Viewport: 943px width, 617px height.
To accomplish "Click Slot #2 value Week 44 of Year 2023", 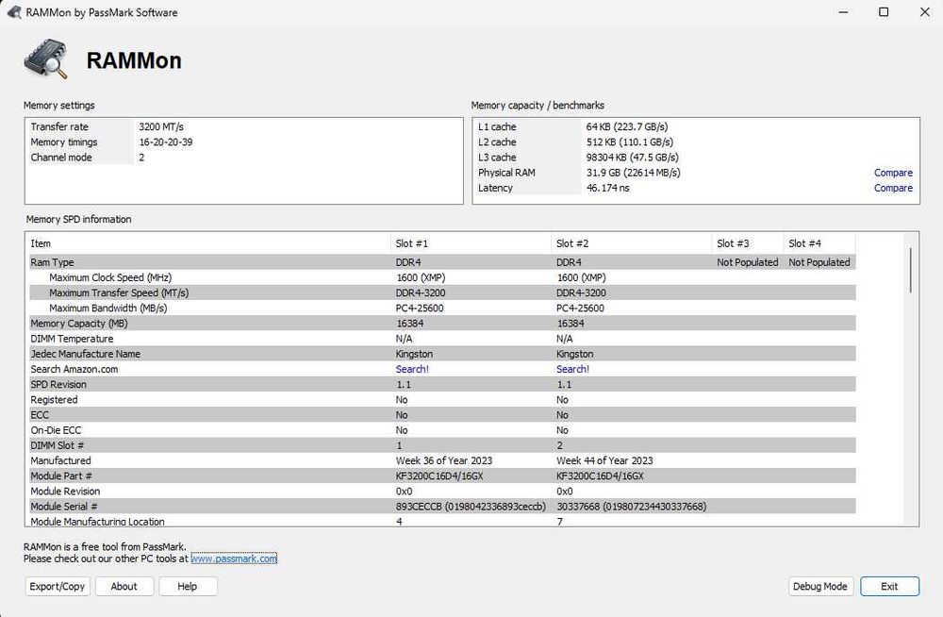I will point(604,460).
